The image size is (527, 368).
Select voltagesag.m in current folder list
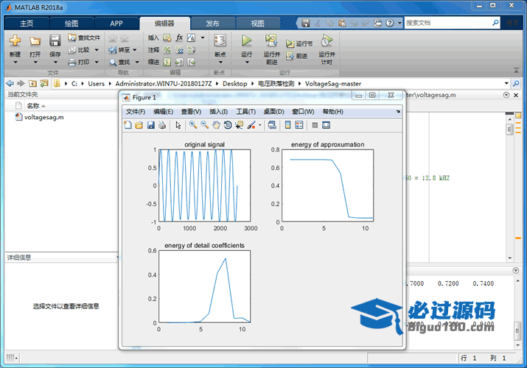pyautogui.click(x=40, y=117)
